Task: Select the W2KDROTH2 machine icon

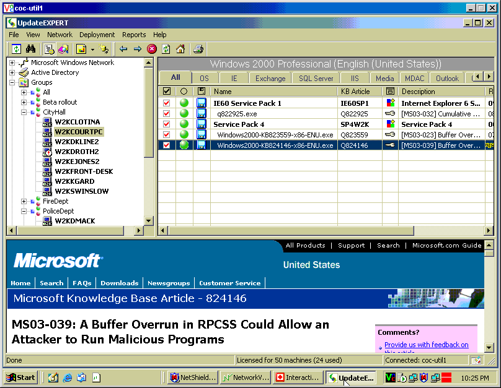Action: pyautogui.click(x=48, y=152)
